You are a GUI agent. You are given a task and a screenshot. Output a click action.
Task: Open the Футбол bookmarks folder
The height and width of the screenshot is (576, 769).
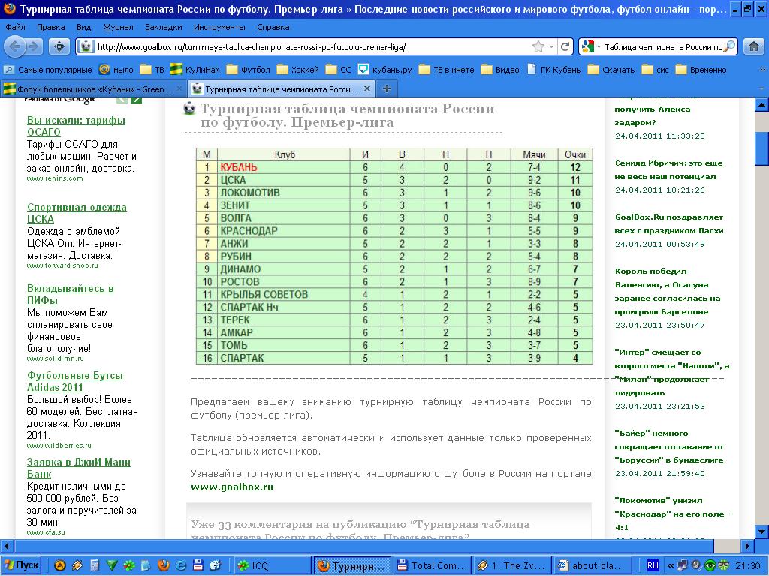click(249, 70)
